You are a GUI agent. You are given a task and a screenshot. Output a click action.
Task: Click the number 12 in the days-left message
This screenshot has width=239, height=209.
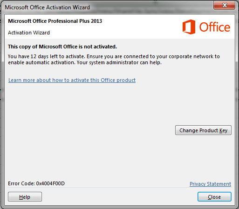(x=33, y=56)
